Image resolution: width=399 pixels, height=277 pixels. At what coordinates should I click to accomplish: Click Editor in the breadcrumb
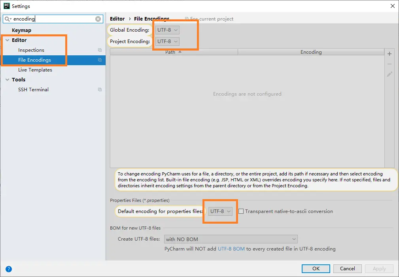(x=117, y=19)
